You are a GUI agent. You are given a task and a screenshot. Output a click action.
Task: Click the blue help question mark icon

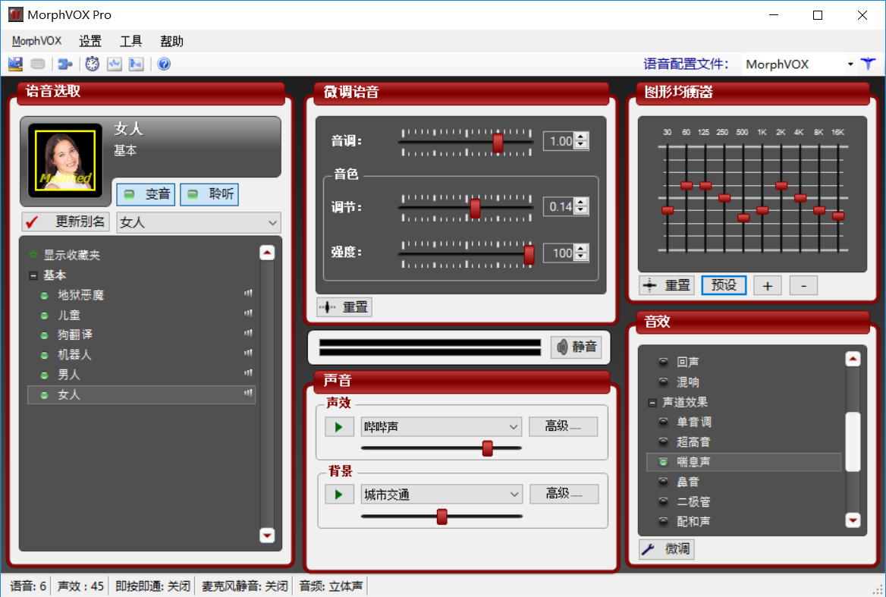pos(164,64)
